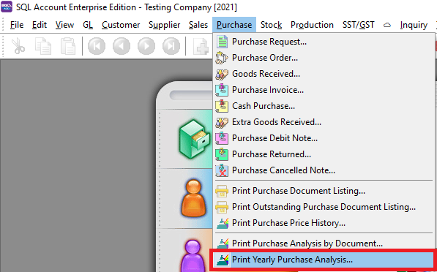Go to previous record navigation button
Viewport: 437px width, 272px height.
[122, 46]
